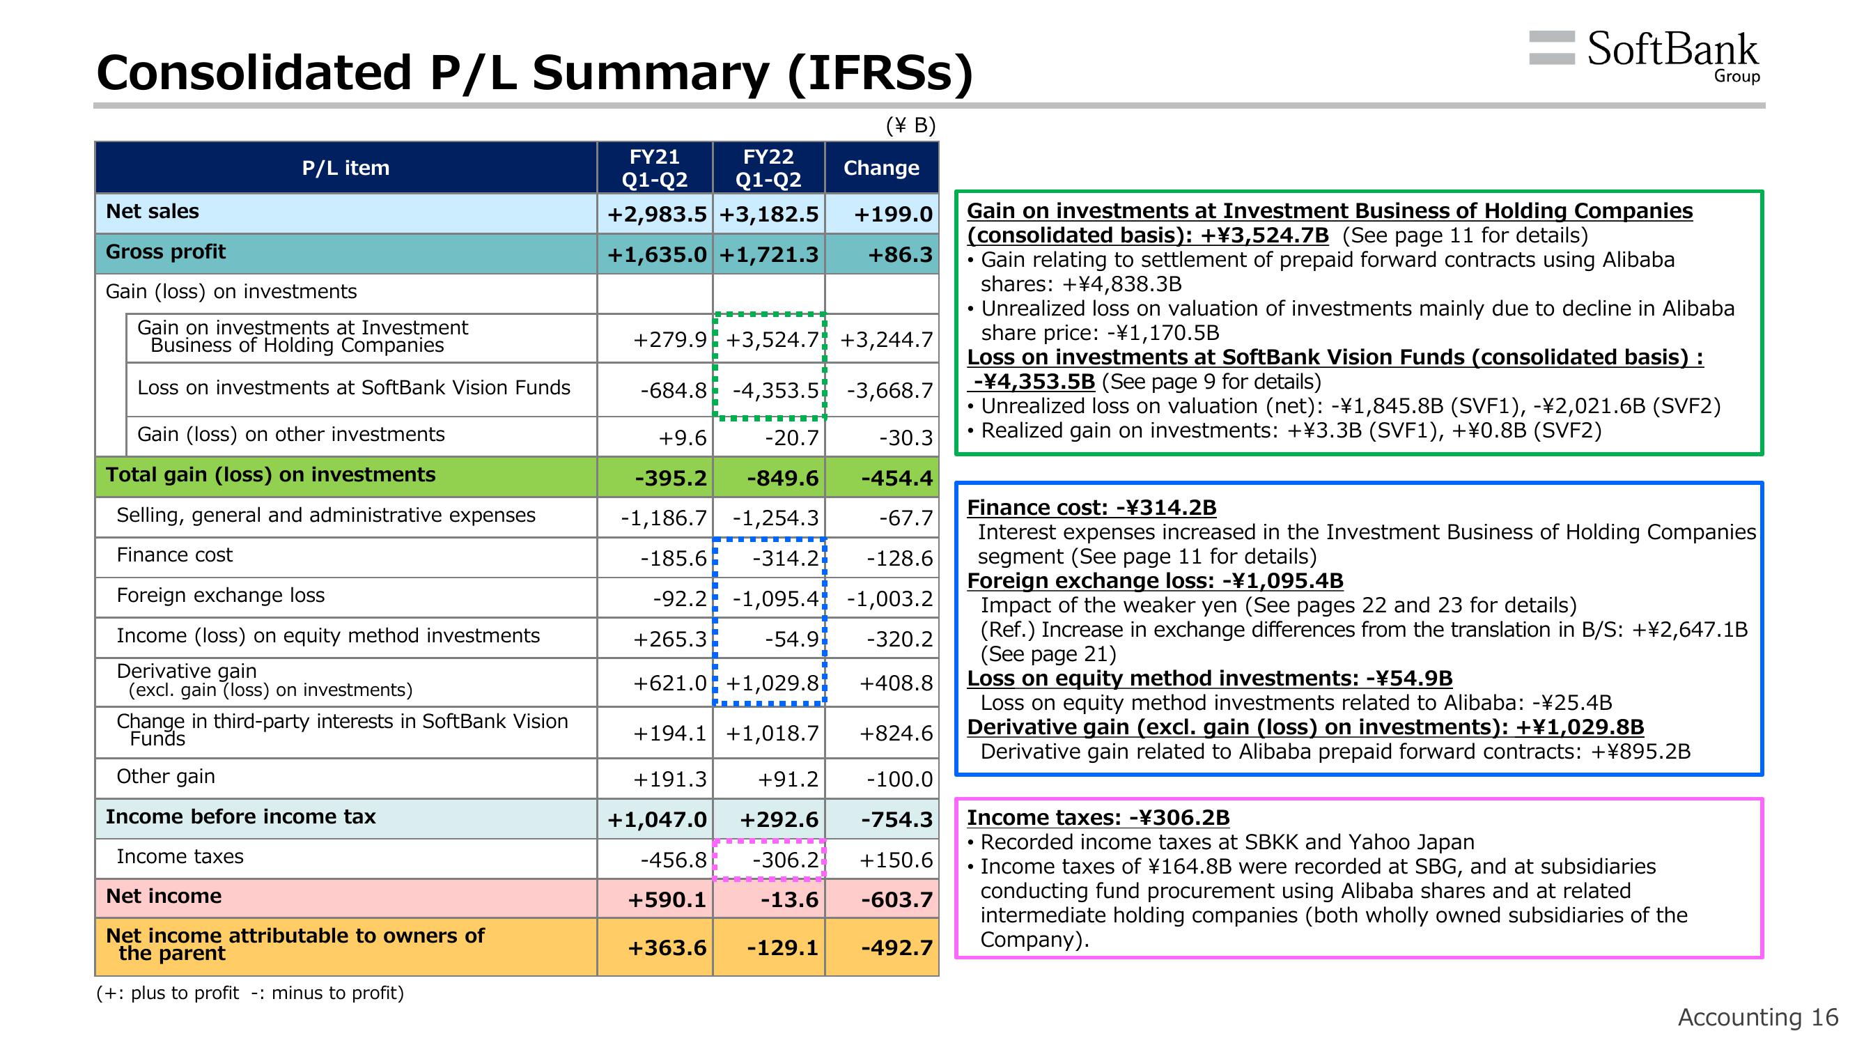The height and width of the screenshot is (1045, 1857).
Task: Click 'Income before income tax' row label
Action: tap(240, 816)
